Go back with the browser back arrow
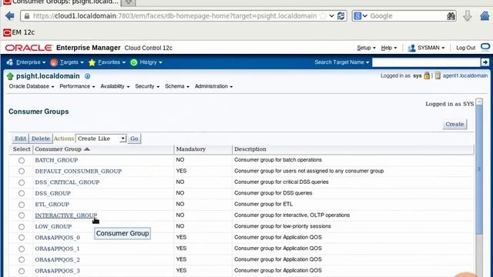 point(10,15)
